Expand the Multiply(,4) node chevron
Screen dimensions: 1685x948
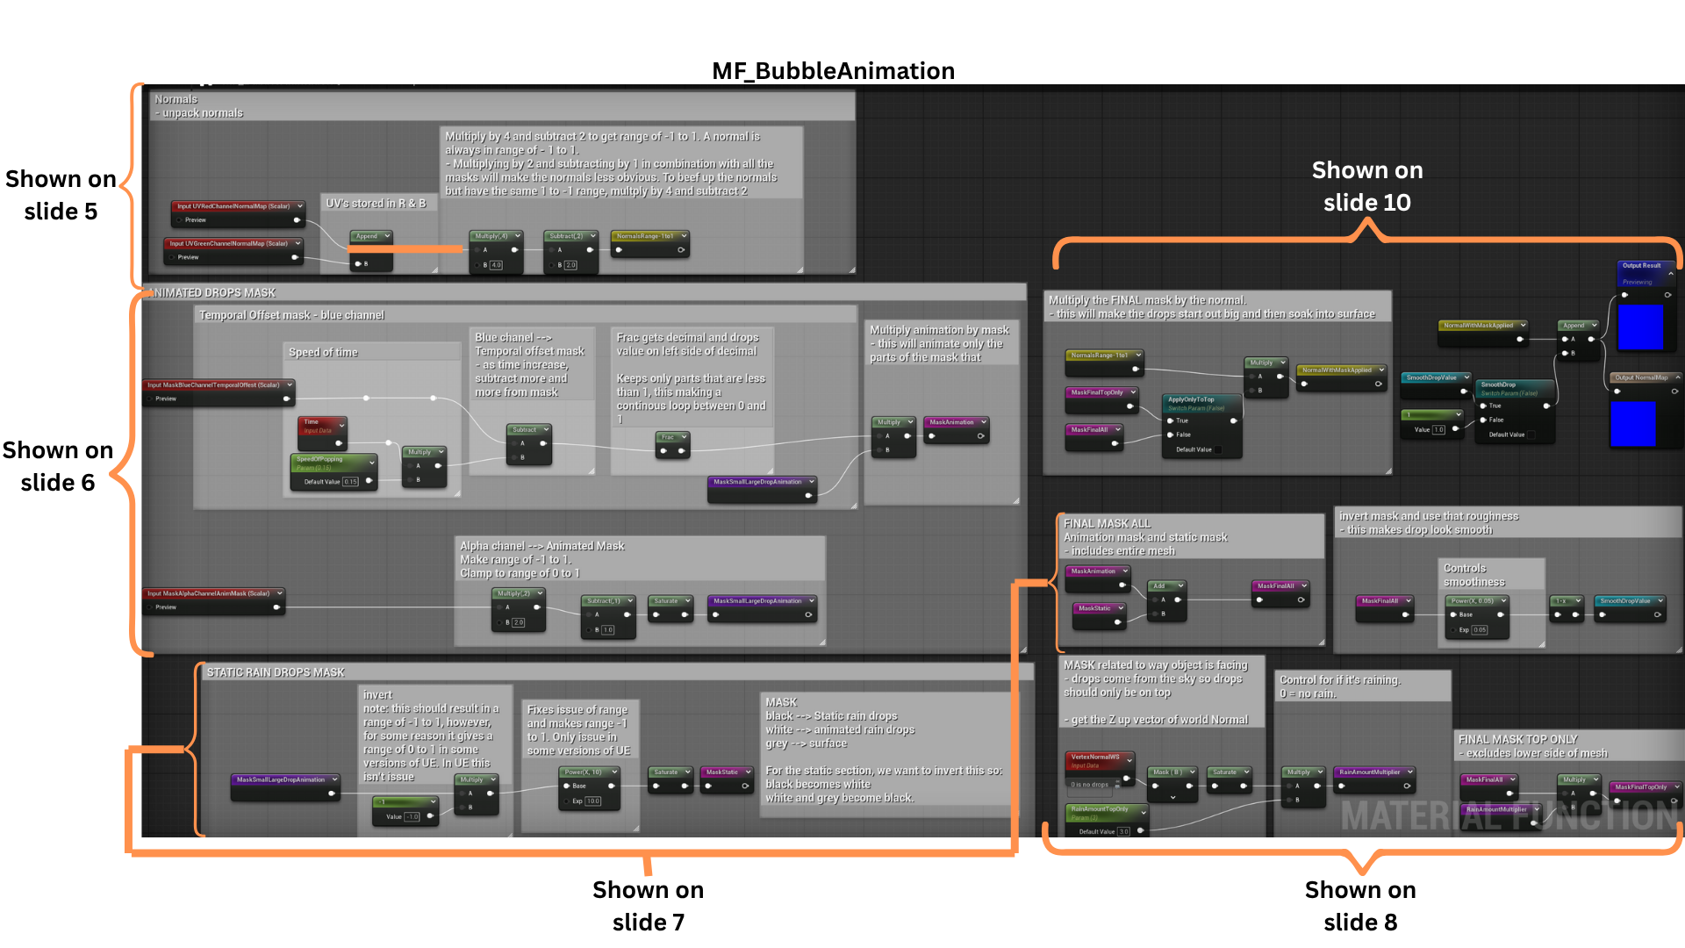[x=518, y=236]
